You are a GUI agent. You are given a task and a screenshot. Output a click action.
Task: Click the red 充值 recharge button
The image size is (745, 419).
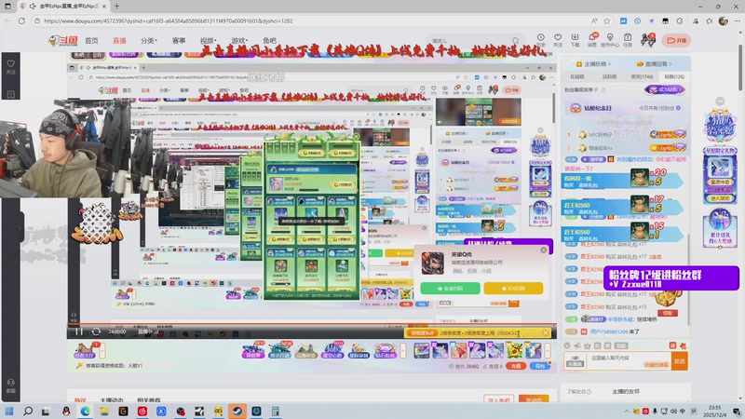pyautogui.click(x=516, y=366)
